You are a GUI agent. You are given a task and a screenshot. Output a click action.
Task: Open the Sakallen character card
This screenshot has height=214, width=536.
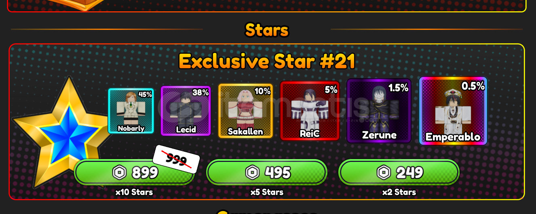point(245,111)
